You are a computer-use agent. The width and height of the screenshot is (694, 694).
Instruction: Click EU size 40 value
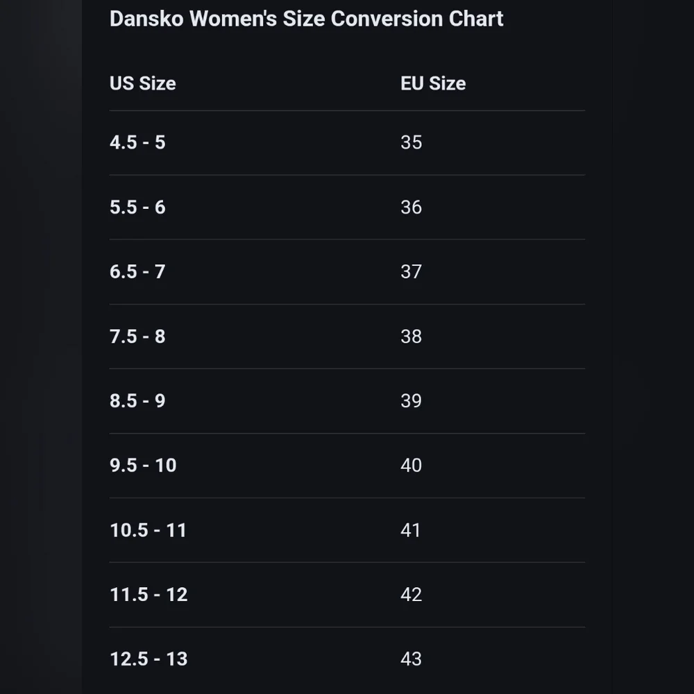tap(411, 466)
